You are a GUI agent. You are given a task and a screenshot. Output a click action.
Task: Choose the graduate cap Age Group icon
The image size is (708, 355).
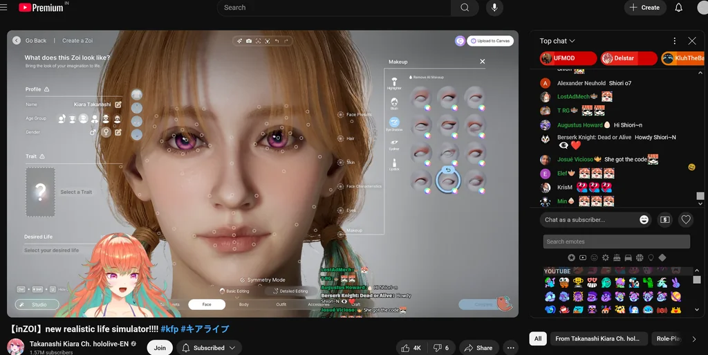[72, 119]
